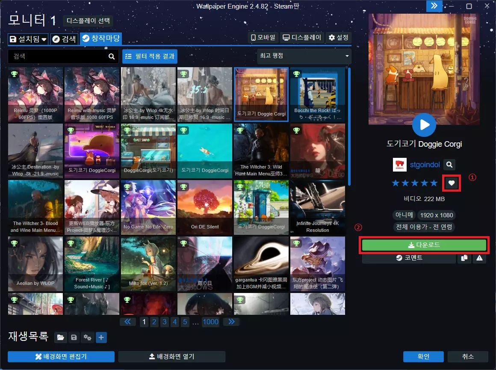Click the 배경화면 편집기 button
The height and width of the screenshot is (370, 496).
point(61,356)
